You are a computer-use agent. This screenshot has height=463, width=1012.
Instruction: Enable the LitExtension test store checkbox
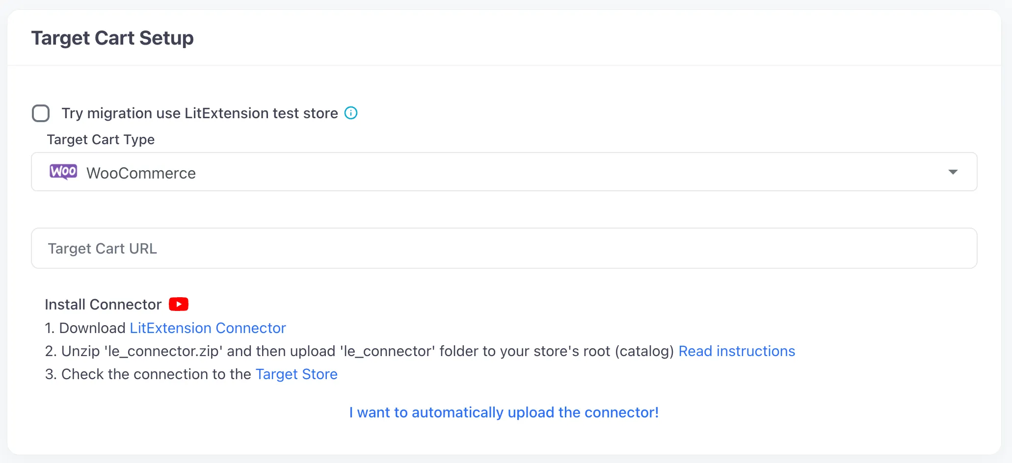pyautogui.click(x=41, y=113)
